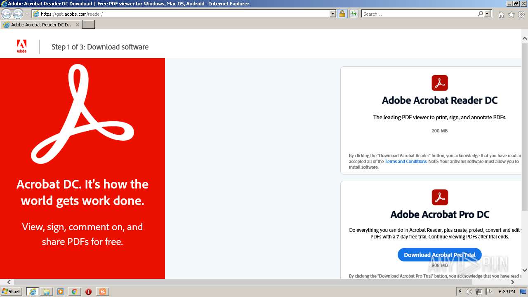Open the Opera taskbar icon

(x=88, y=292)
